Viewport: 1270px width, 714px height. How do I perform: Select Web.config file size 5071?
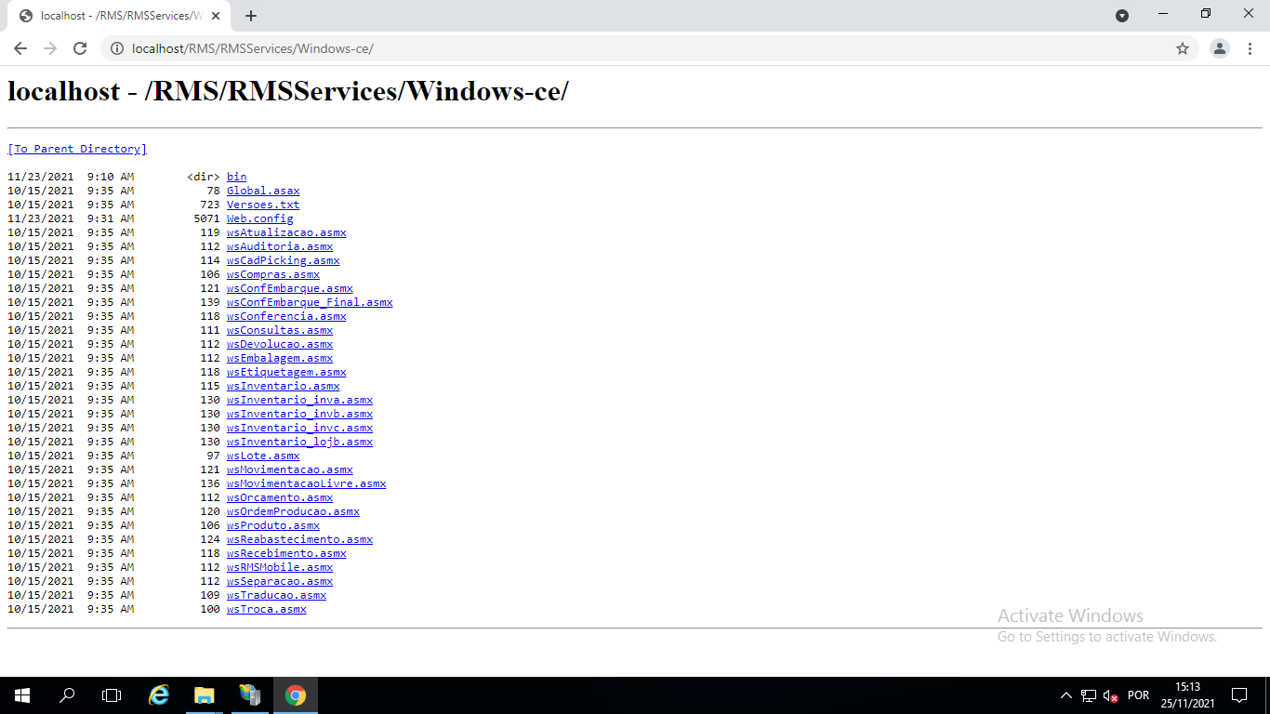click(x=206, y=218)
